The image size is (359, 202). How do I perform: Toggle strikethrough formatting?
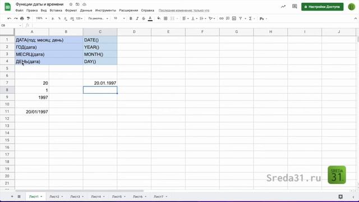click(x=144, y=19)
